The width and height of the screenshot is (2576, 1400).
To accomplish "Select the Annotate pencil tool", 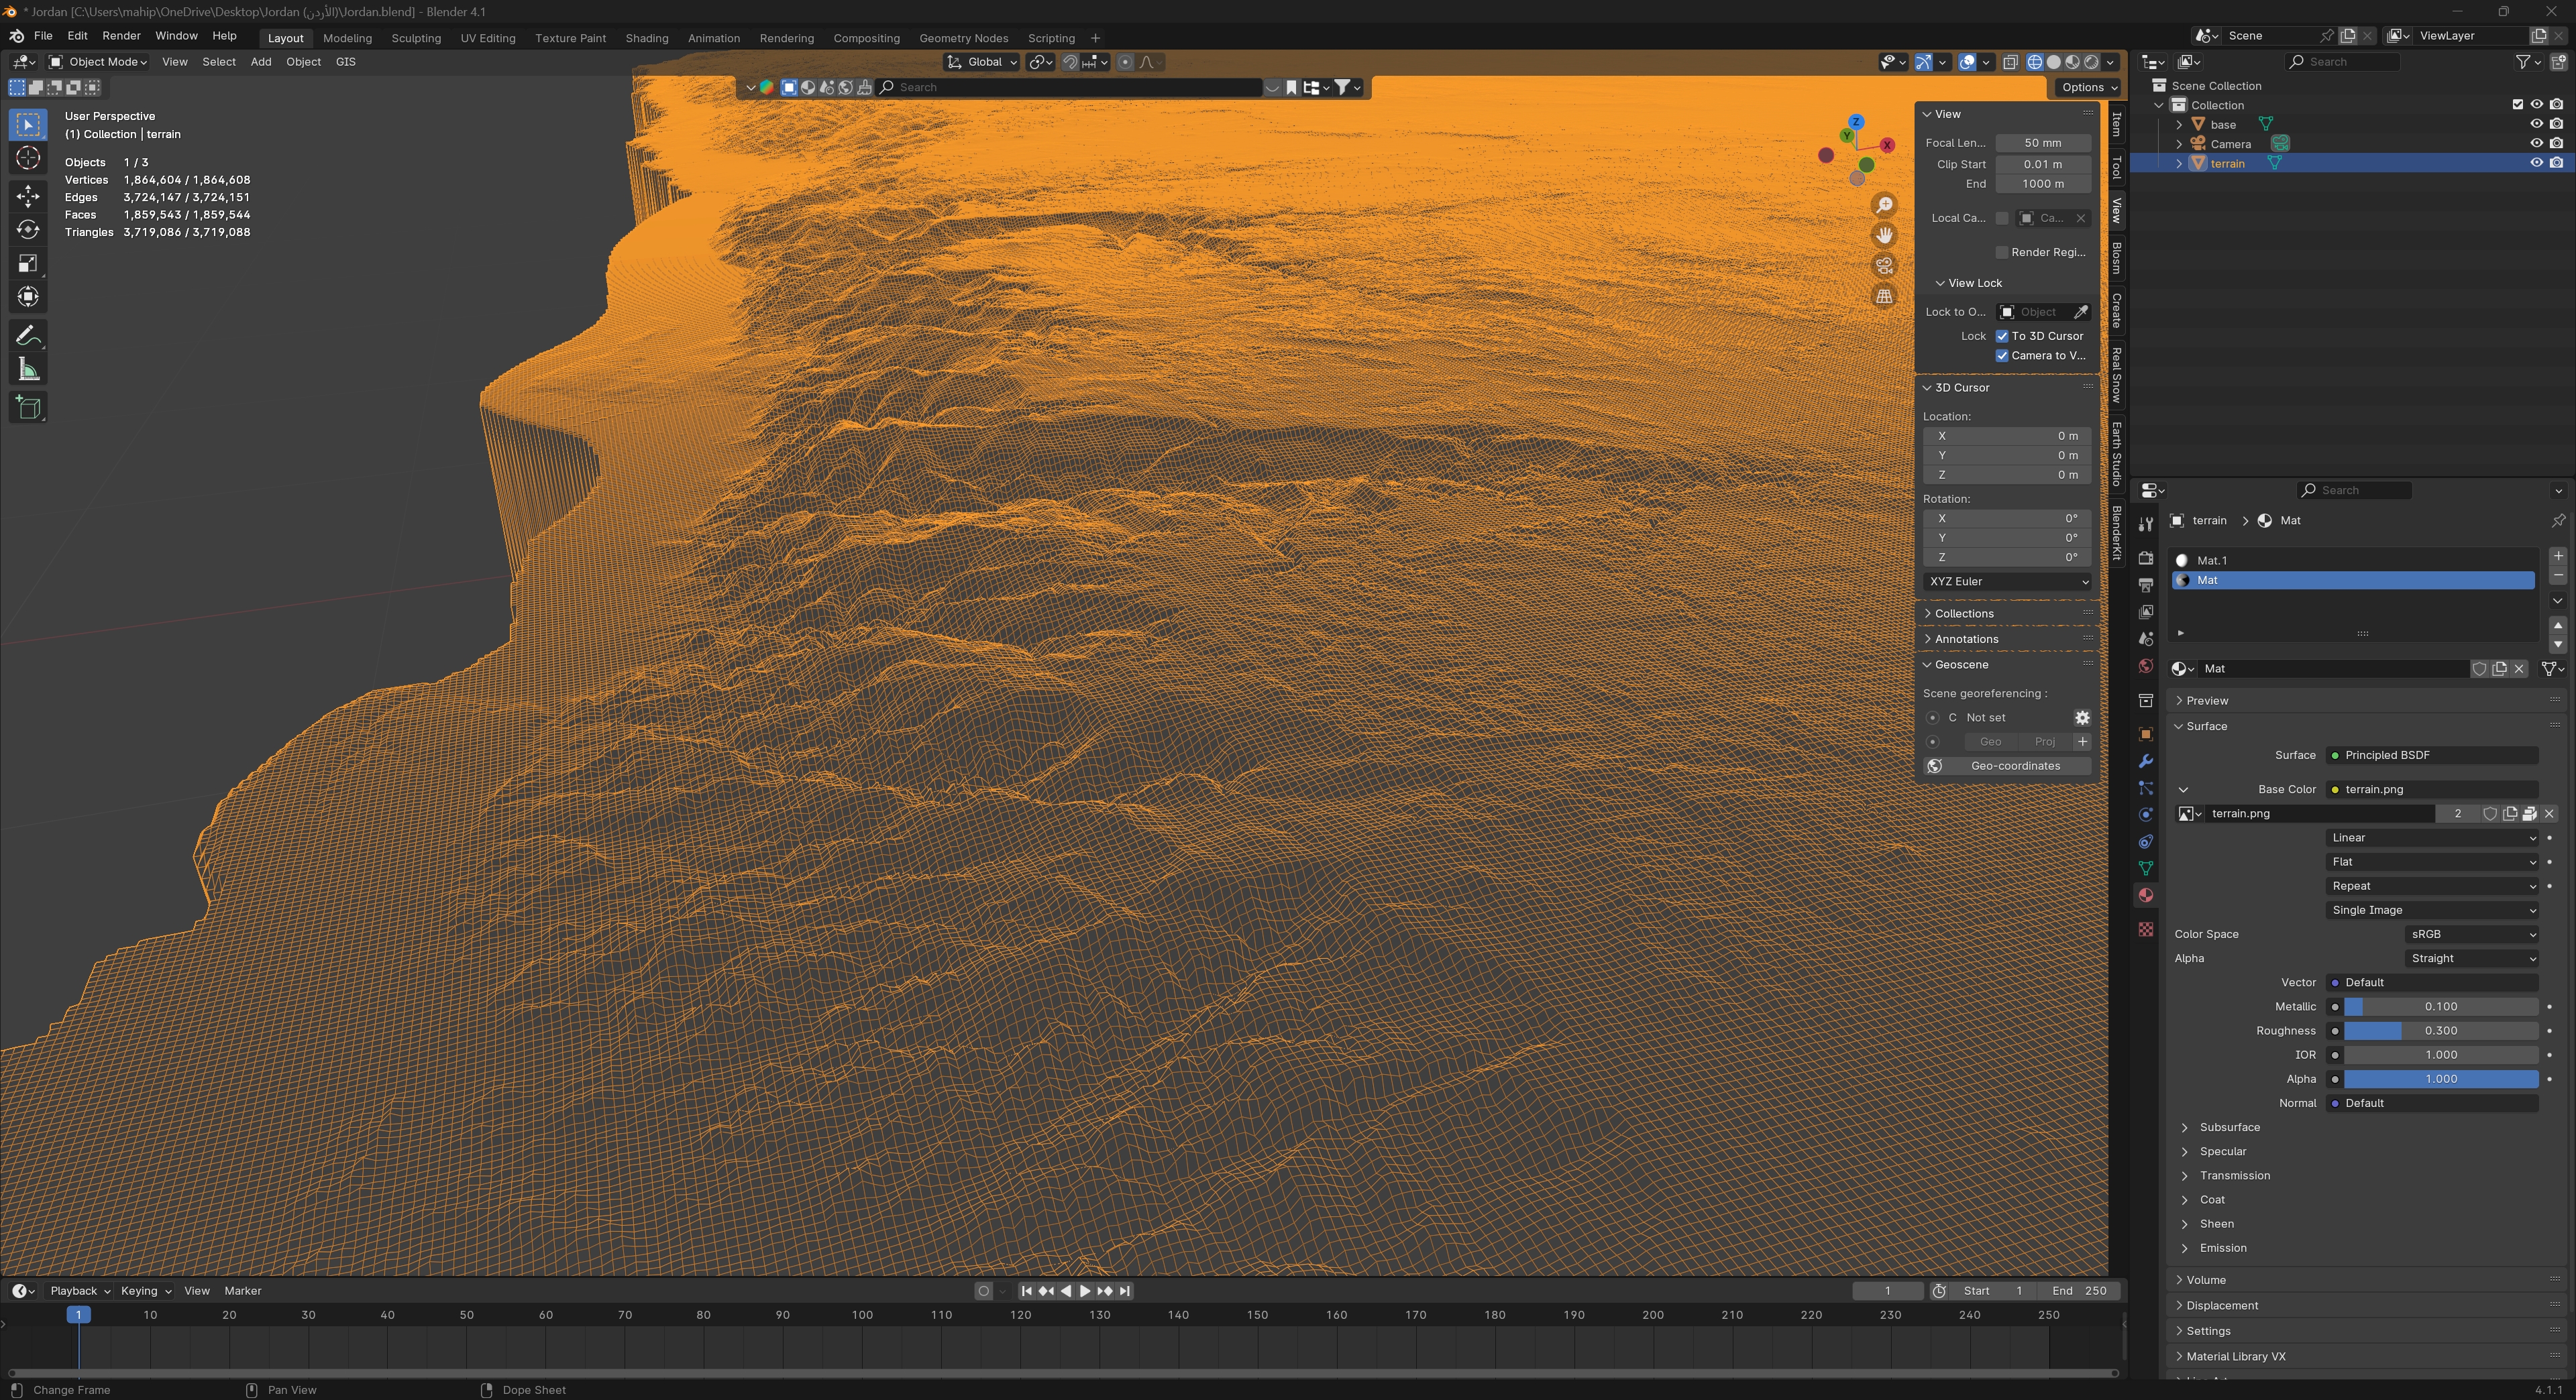I will (28, 336).
